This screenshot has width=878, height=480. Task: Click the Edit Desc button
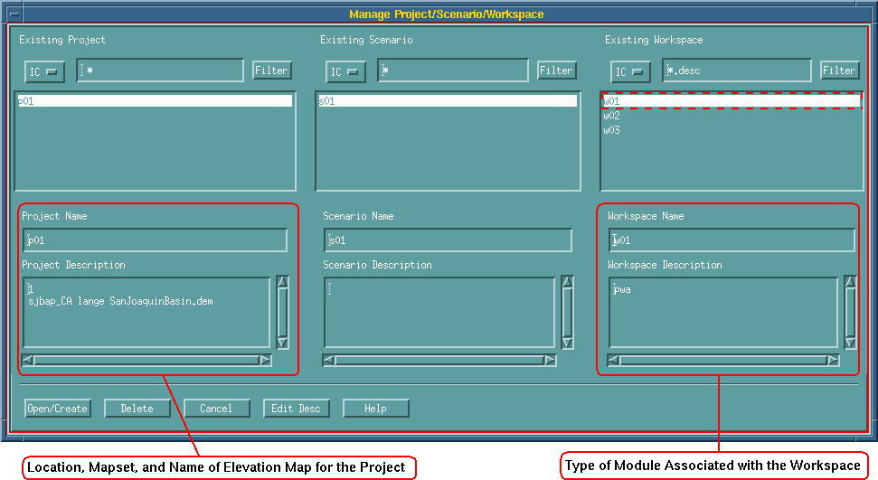click(296, 409)
